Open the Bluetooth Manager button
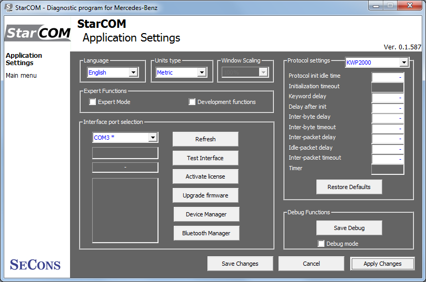The image size is (426, 282). click(206, 233)
